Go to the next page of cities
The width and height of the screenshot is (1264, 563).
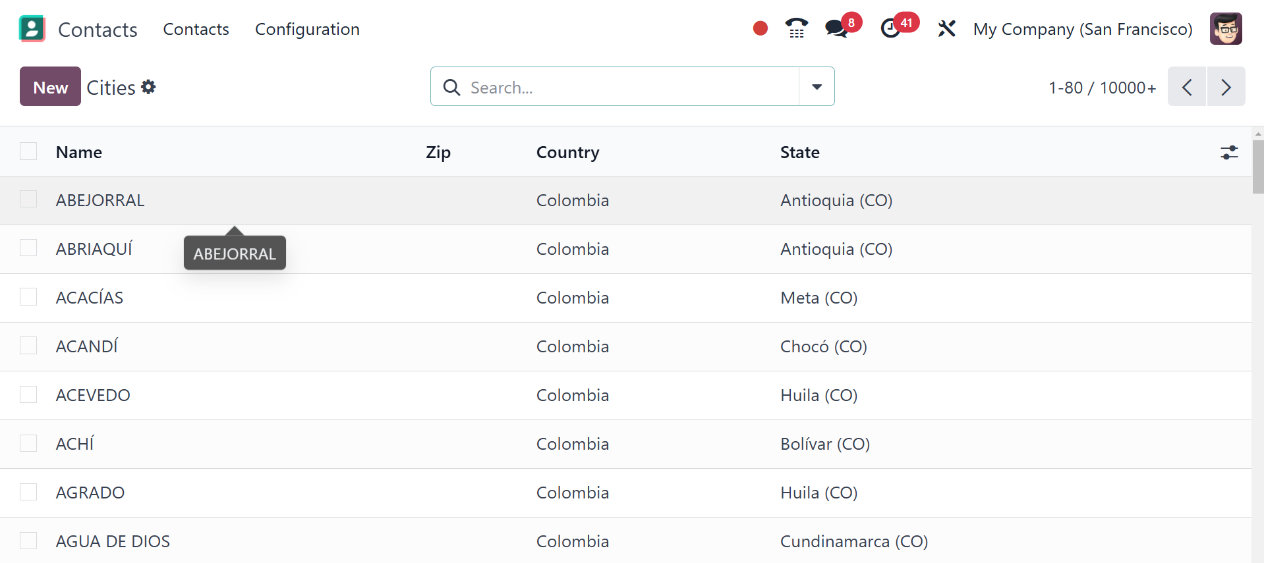click(x=1226, y=87)
